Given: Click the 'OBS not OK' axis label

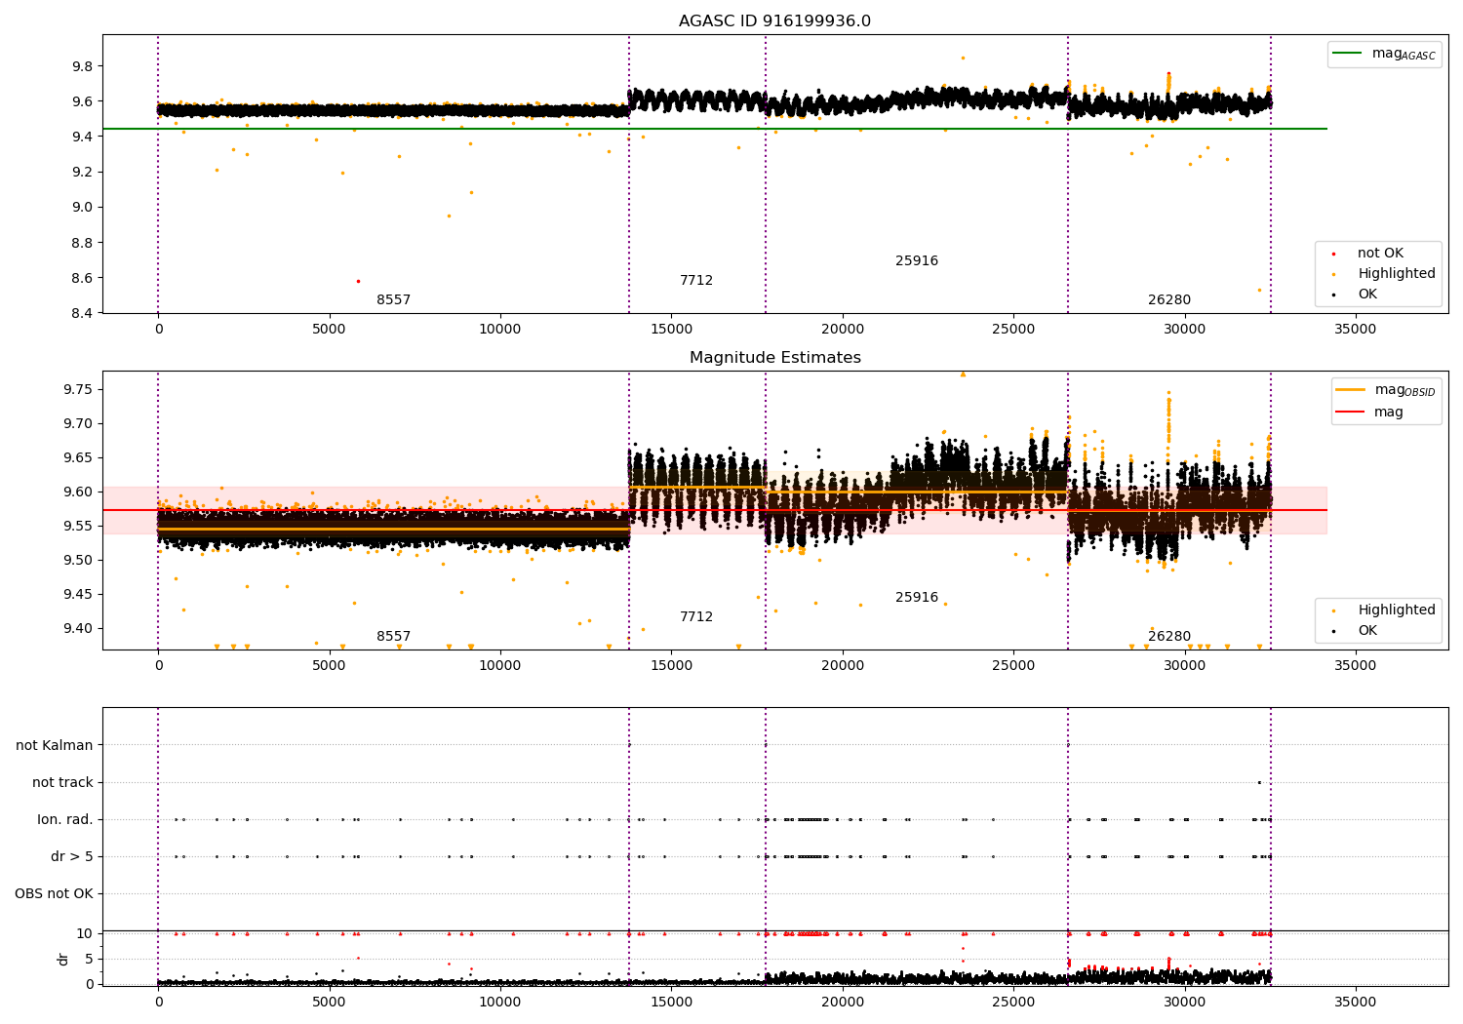Looking at the screenshot, I should click(54, 894).
